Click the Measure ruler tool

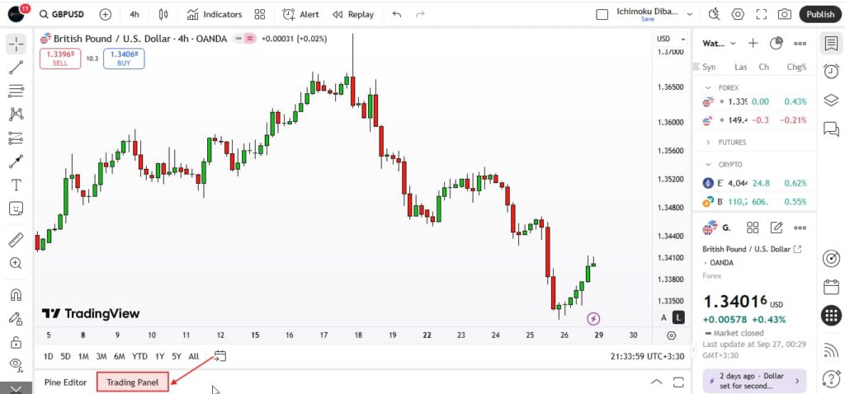click(16, 240)
